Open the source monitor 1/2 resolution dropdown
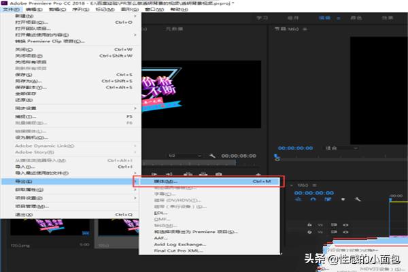 pyautogui.click(x=180, y=156)
